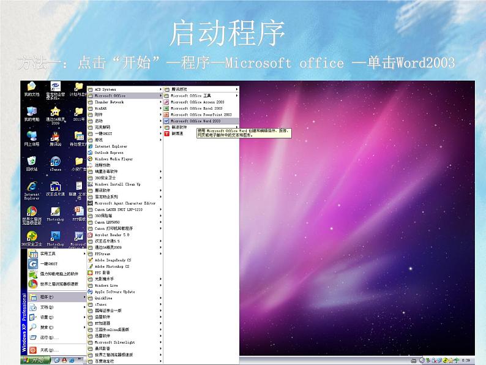The image size is (486, 365).
Task: Expand the 设置(S) submenu arrow
Action: pos(84,317)
